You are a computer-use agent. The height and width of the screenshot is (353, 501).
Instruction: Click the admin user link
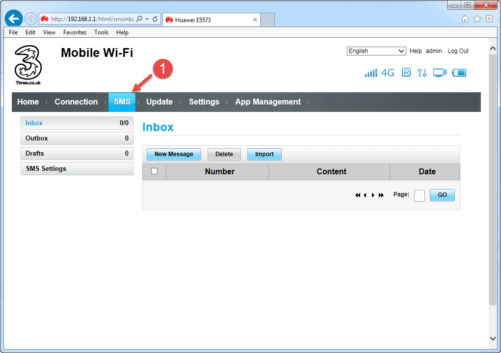click(434, 51)
